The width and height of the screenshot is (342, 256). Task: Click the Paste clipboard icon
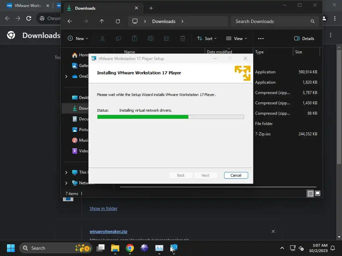135,39
